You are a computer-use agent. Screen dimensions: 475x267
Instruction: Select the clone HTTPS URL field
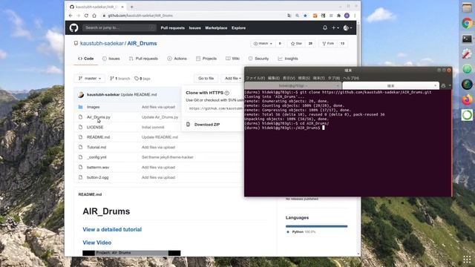coord(215,108)
